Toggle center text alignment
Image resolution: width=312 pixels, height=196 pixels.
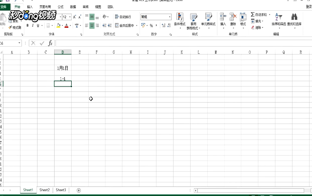pyautogui.click(x=92, y=25)
